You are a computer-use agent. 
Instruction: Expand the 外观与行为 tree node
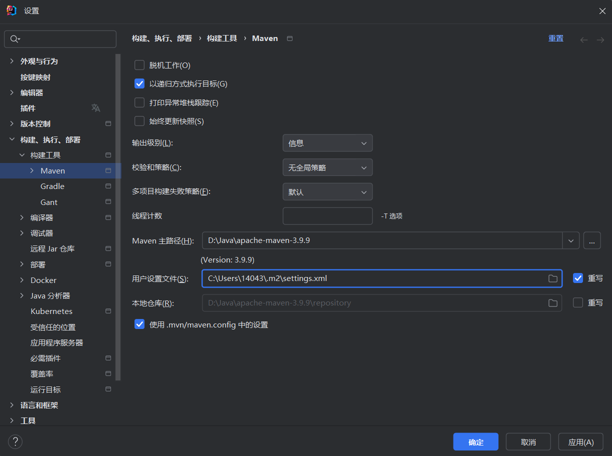(12, 61)
